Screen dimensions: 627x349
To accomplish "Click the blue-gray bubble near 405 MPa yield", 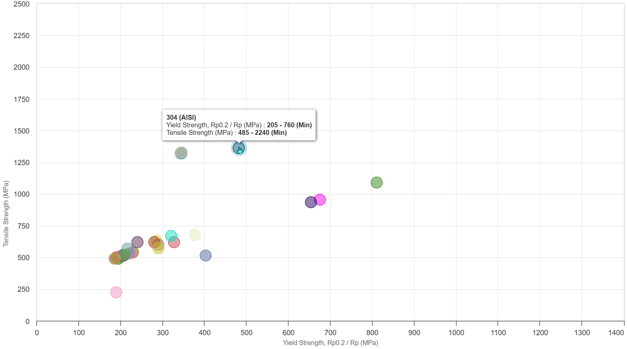I will coord(206,255).
